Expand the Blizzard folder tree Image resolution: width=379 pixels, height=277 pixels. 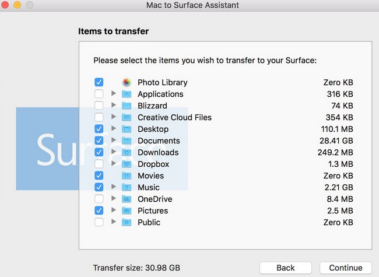point(114,106)
